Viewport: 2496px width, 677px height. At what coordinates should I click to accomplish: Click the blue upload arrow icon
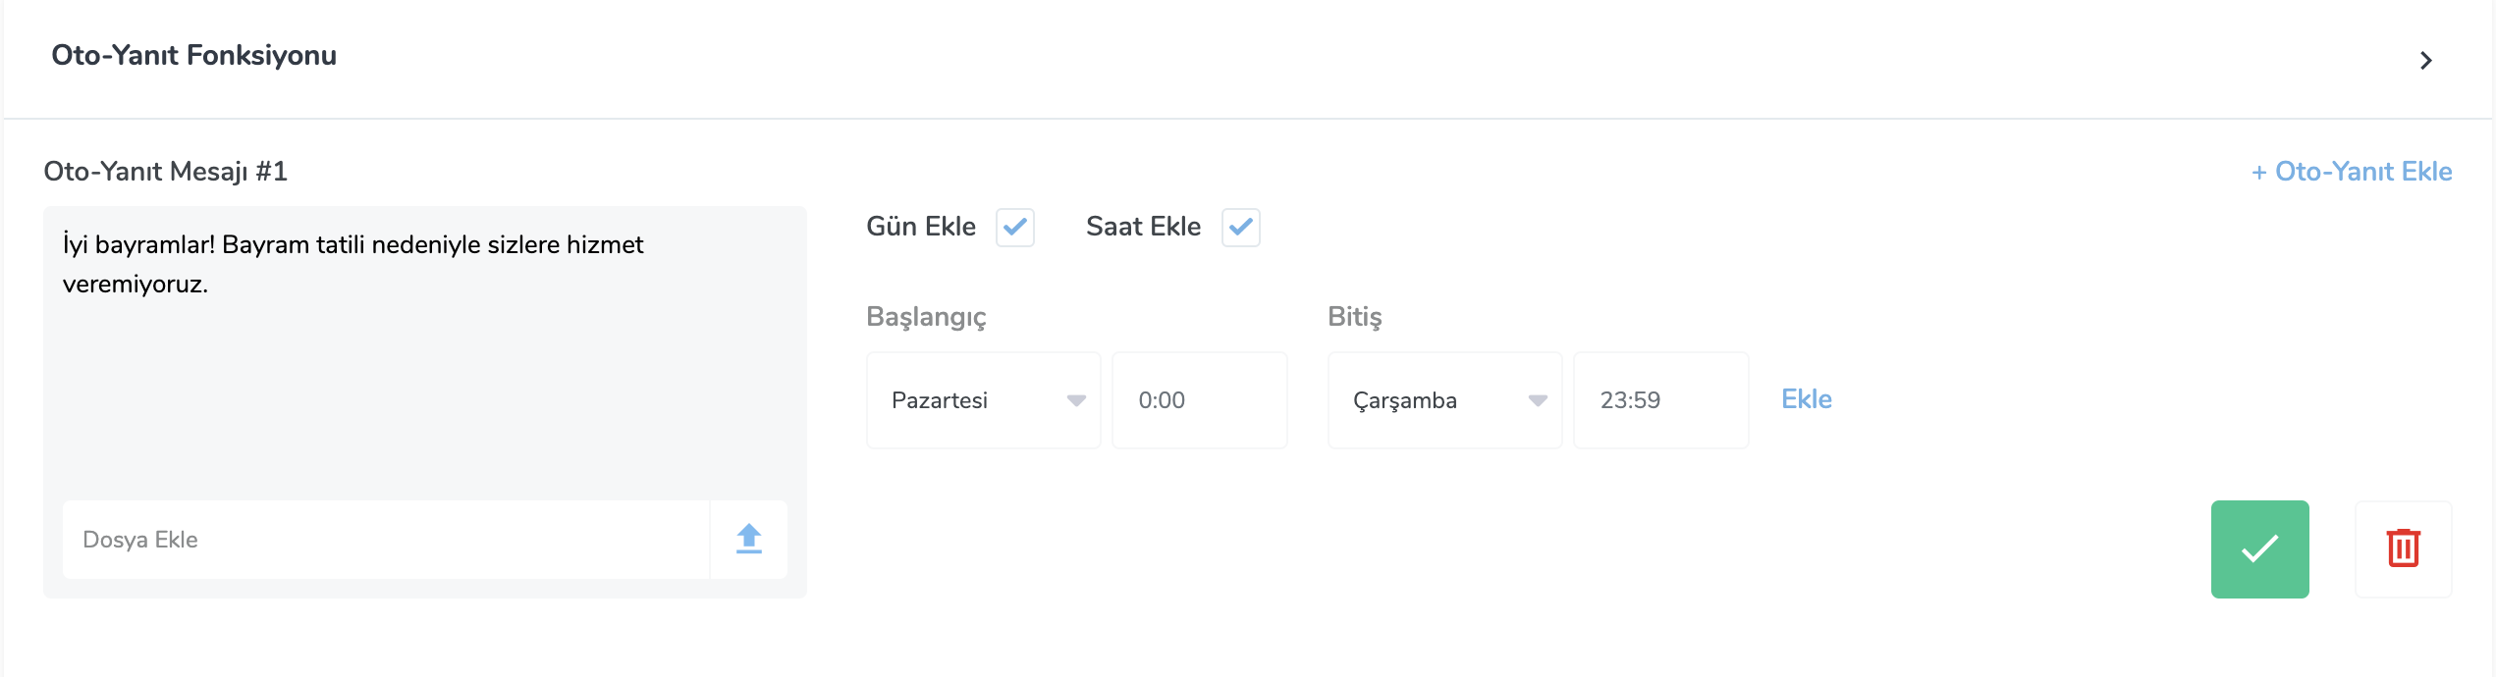[x=749, y=540]
